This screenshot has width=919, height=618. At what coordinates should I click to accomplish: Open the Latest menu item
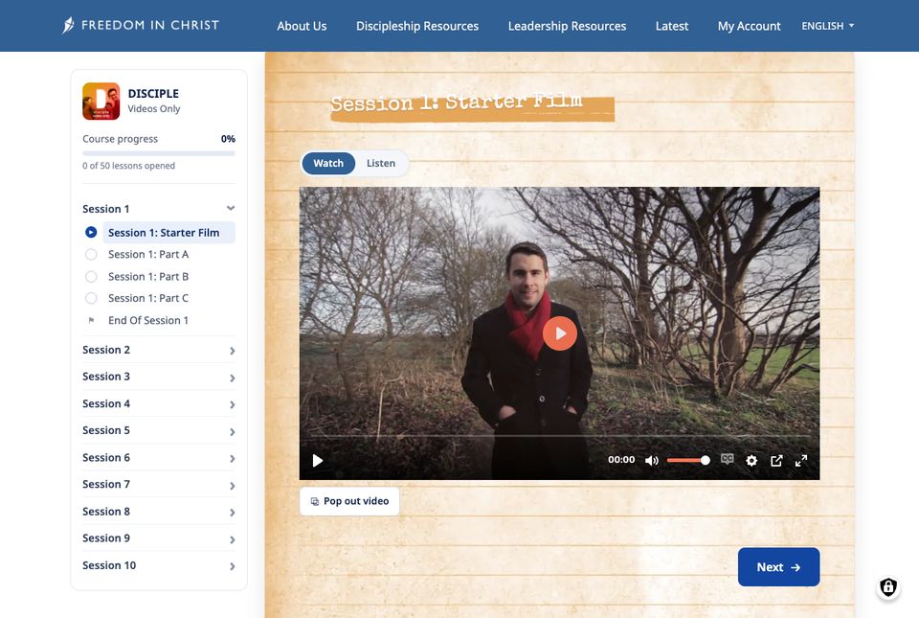(x=672, y=26)
